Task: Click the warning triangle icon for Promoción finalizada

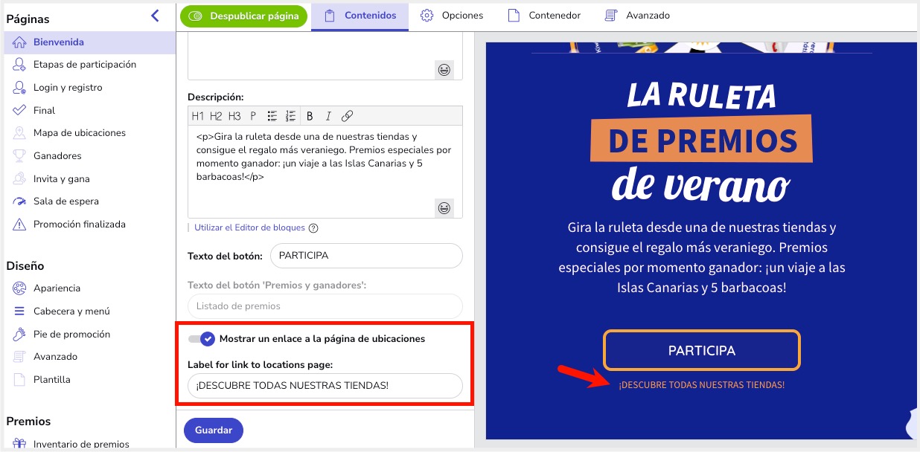Action: [19, 225]
